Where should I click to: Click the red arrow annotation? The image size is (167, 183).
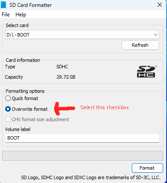click(64, 109)
